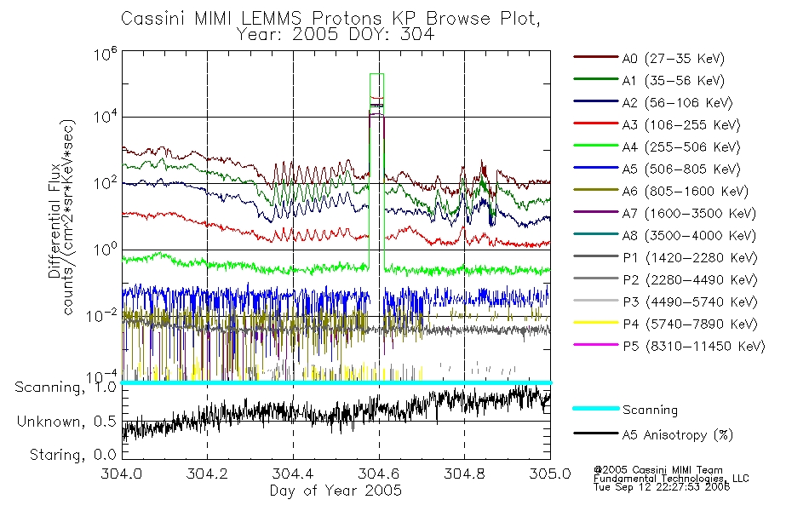
Task: Click the A6 (805-1600 KeV) legend label
Action: coord(686,192)
